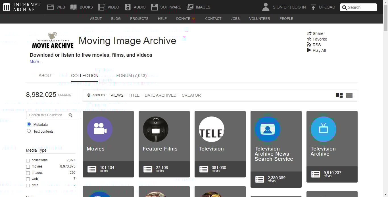Open Jobs in navigation bar
The height and width of the screenshot is (197, 388).
click(x=235, y=19)
